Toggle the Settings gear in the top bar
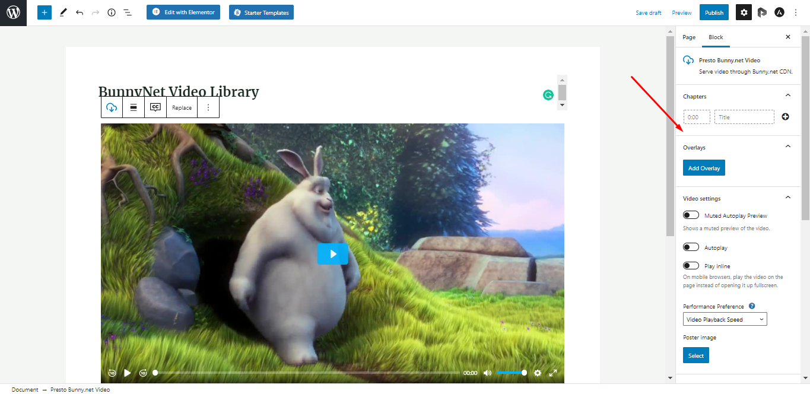The height and width of the screenshot is (394, 810). pyautogui.click(x=744, y=12)
